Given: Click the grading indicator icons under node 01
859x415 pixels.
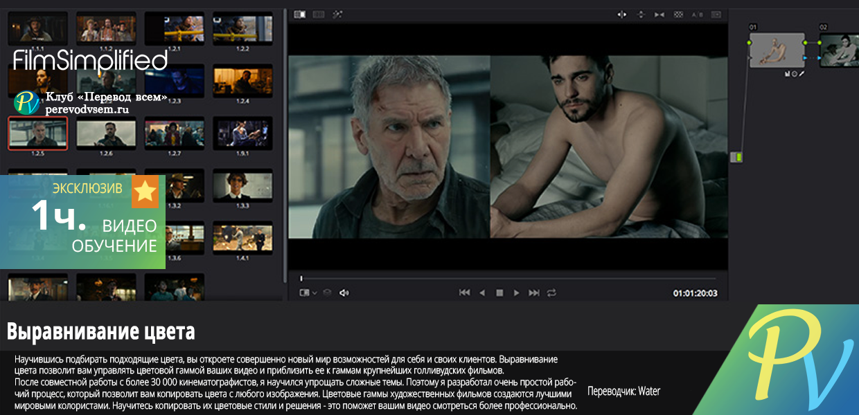Looking at the screenshot, I should point(794,73).
